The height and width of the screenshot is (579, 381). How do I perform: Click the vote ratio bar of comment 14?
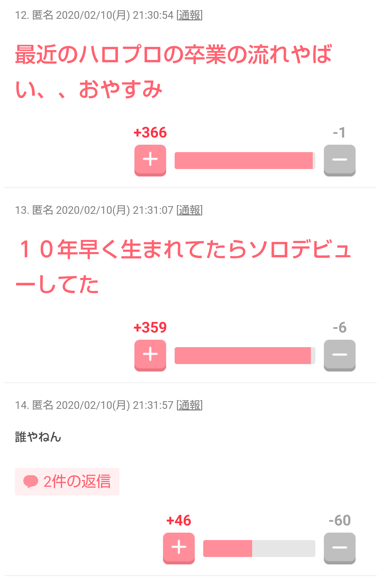(x=259, y=548)
